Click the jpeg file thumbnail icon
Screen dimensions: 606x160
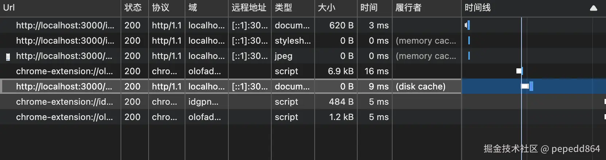(8, 56)
